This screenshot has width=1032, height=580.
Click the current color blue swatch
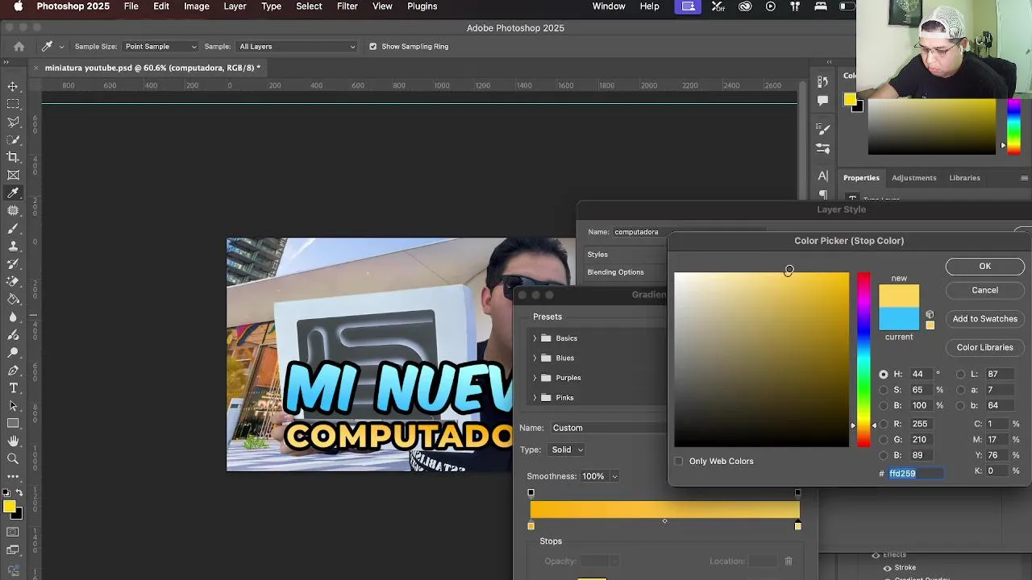tap(899, 319)
